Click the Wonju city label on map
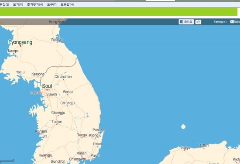This screenshot has height=164, width=240. click(x=68, y=92)
